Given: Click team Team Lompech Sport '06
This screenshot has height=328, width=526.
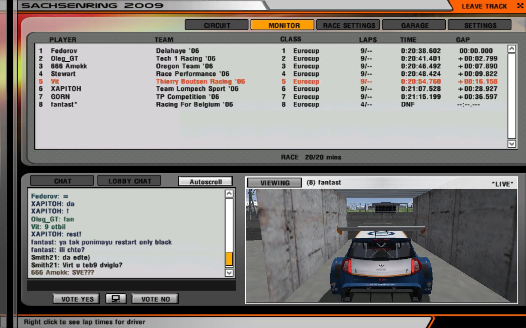Looking at the screenshot, I should (x=197, y=89).
